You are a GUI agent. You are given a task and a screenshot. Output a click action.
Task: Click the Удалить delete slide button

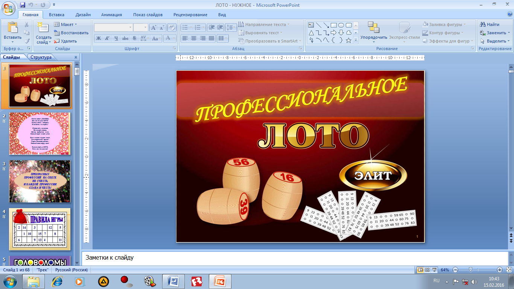click(65, 41)
